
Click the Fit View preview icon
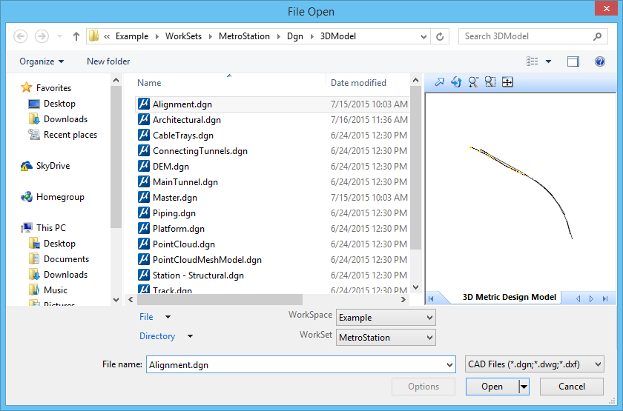[x=507, y=82]
